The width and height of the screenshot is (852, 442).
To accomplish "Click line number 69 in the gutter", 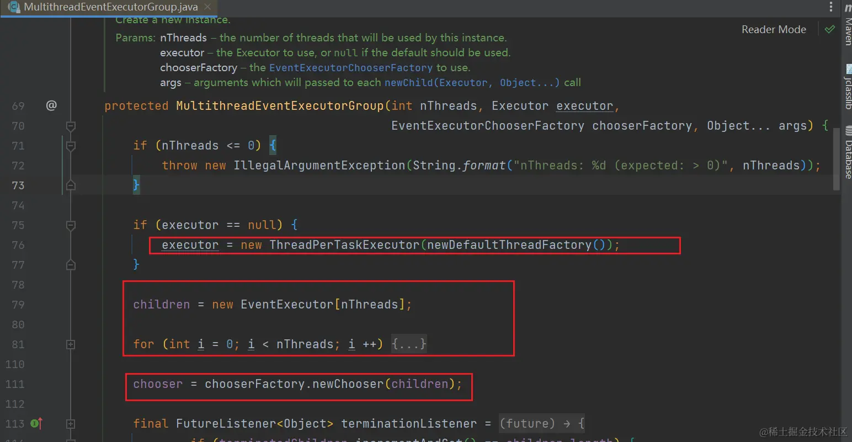I will (18, 106).
